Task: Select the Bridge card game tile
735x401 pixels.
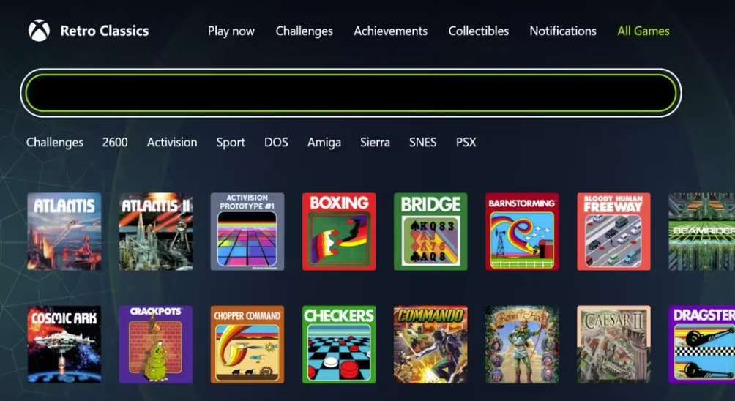Action: pos(430,231)
